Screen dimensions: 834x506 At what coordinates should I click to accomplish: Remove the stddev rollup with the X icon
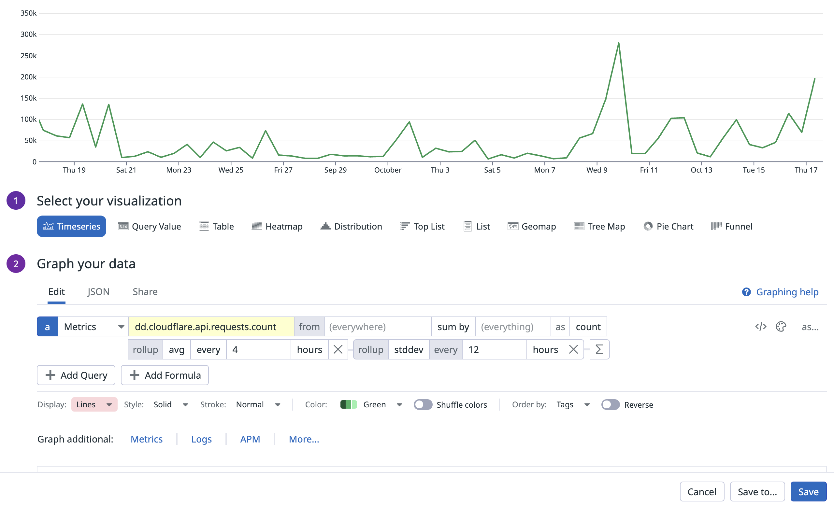(573, 349)
